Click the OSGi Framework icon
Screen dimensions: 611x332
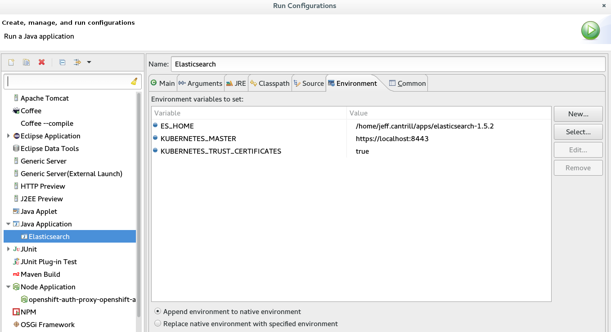pos(16,324)
